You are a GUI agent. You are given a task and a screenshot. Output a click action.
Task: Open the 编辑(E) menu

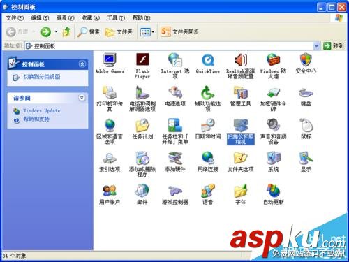tap(40, 17)
